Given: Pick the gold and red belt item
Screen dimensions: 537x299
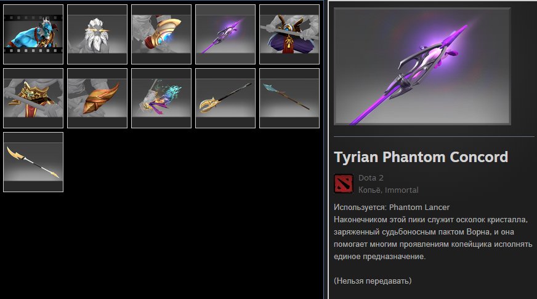Looking at the screenshot, I should point(33,98).
